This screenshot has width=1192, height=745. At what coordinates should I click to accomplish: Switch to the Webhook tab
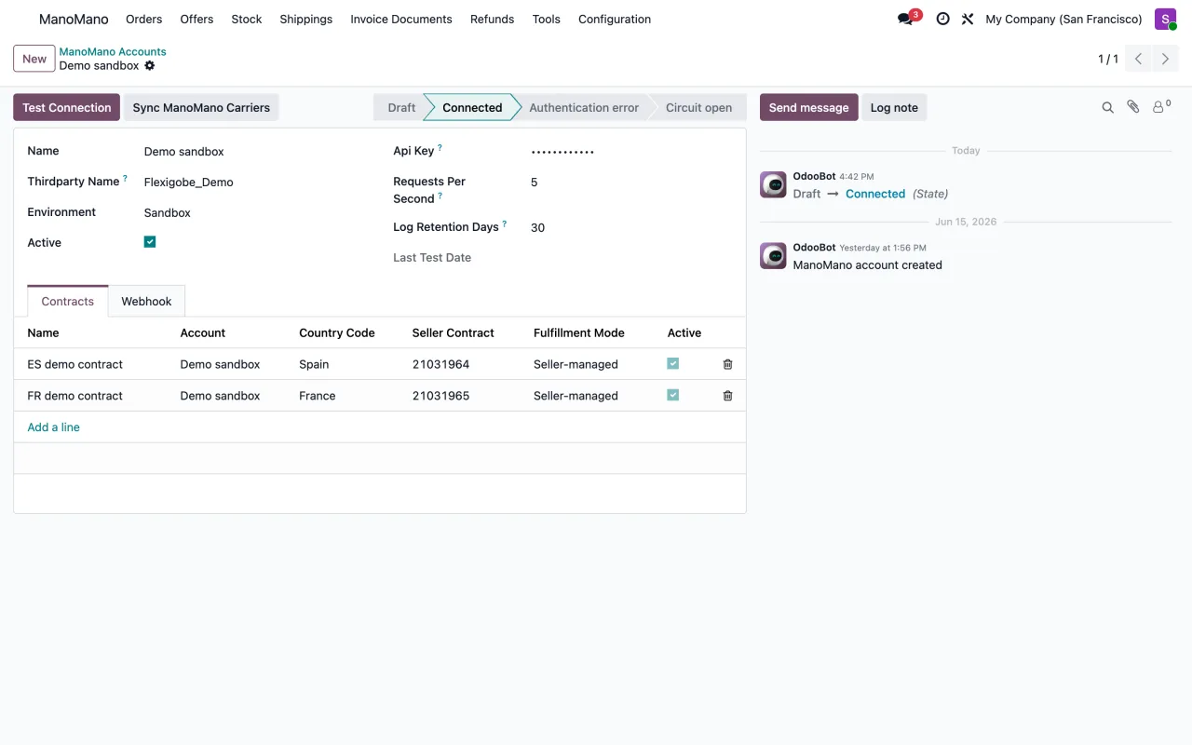(x=146, y=302)
